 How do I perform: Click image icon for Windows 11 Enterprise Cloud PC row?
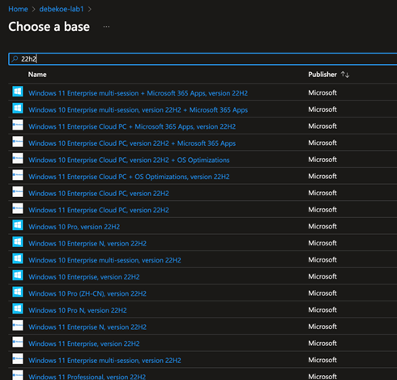point(18,208)
